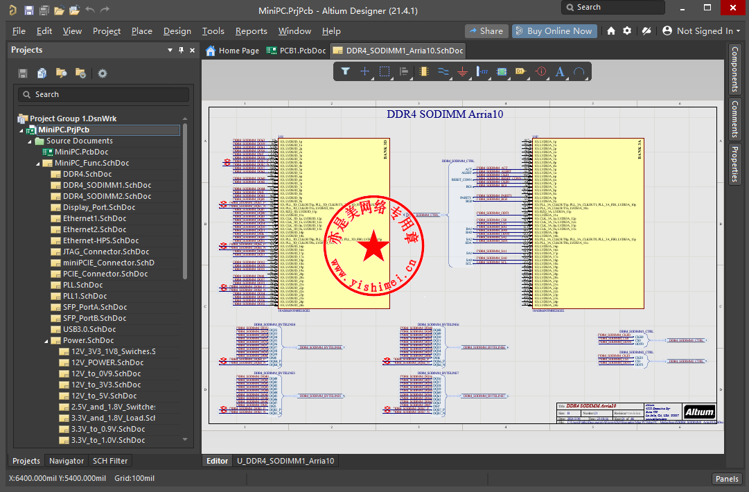The height and width of the screenshot is (492, 749).
Task: Select DDR4_SODIMM1.SchDoc in the tree
Action: pyautogui.click(x=107, y=185)
